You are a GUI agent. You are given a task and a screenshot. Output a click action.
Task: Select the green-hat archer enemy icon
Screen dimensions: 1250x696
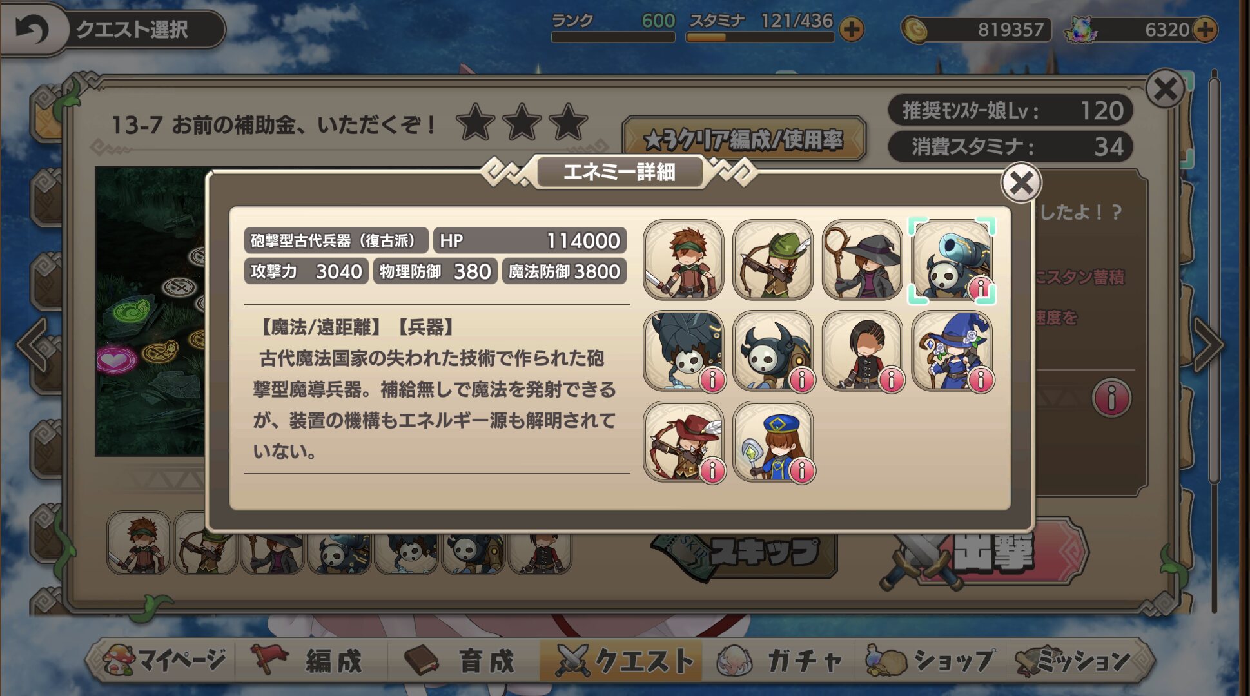click(x=773, y=260)
